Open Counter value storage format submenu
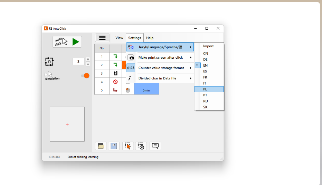This screenshot has width=322, height=185. coord(160,68)
